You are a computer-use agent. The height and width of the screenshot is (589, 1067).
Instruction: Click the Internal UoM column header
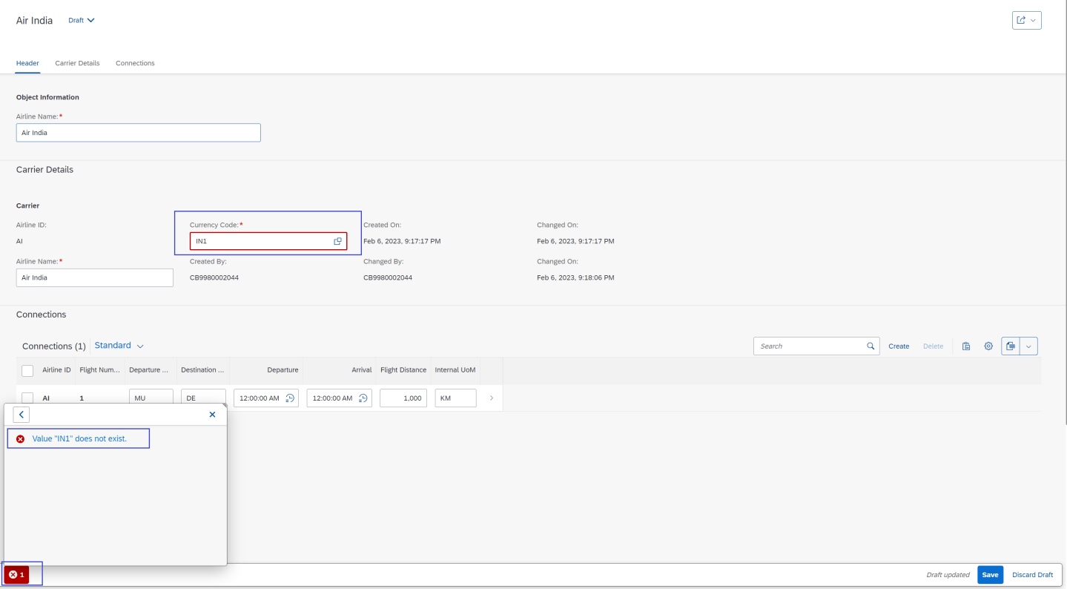[455, 370]
